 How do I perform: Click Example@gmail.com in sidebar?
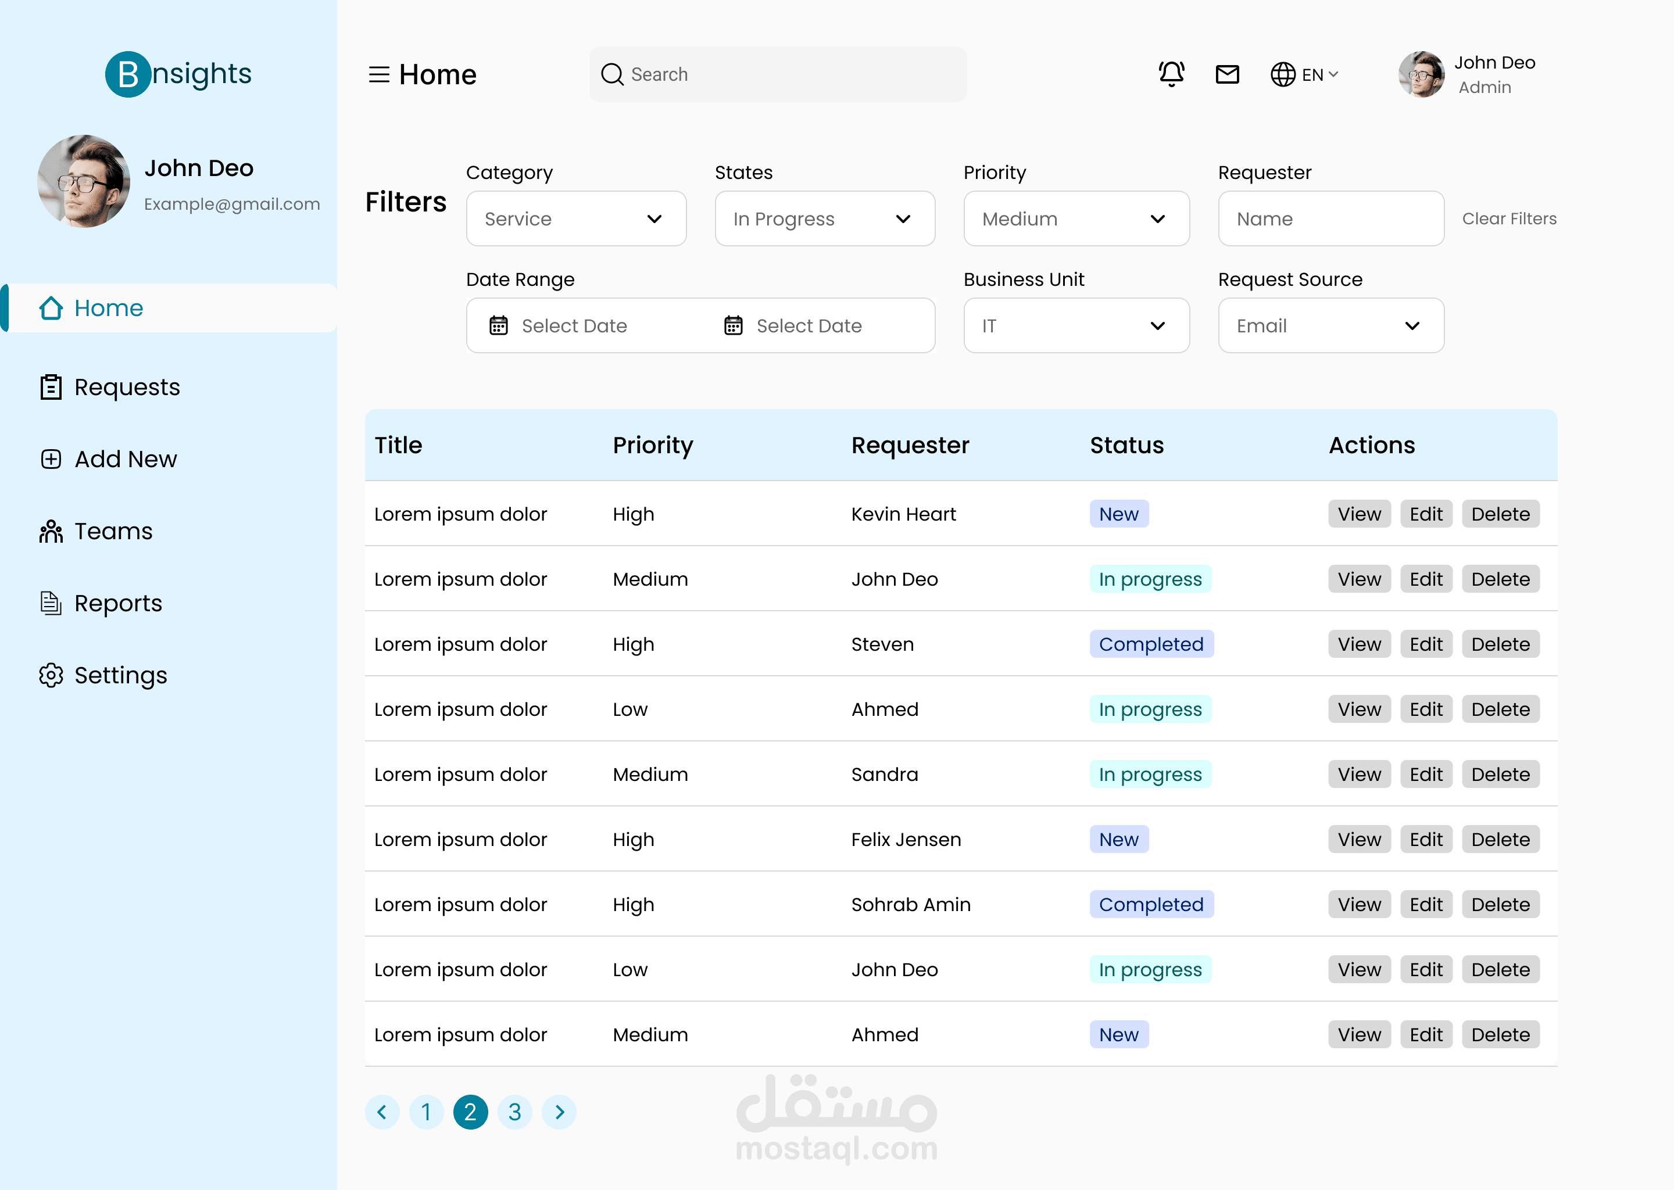231,204
